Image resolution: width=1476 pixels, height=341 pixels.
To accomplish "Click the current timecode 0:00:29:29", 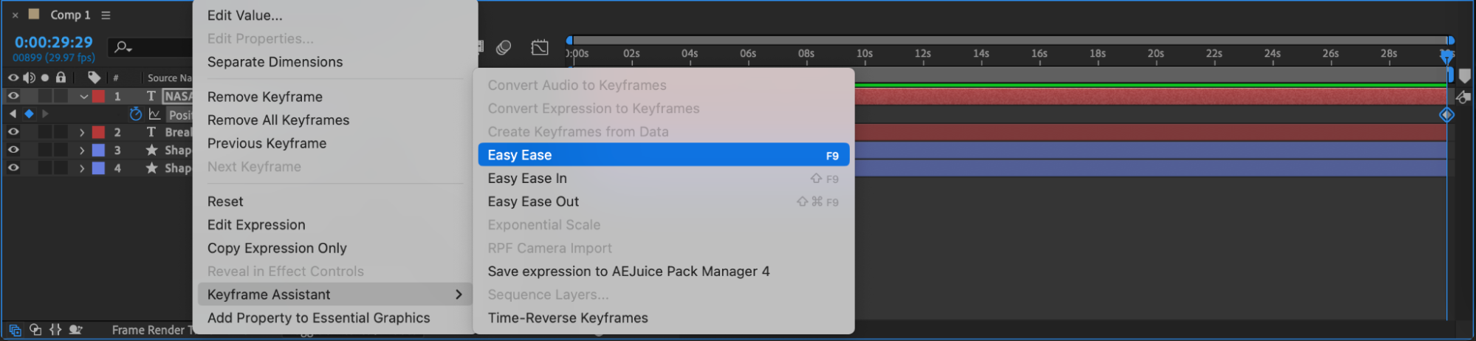I will coord(54,42).
